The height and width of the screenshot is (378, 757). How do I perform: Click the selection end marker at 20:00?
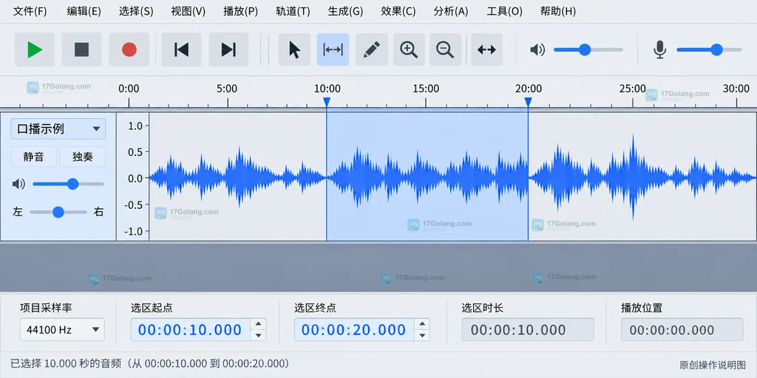point(528,102)
